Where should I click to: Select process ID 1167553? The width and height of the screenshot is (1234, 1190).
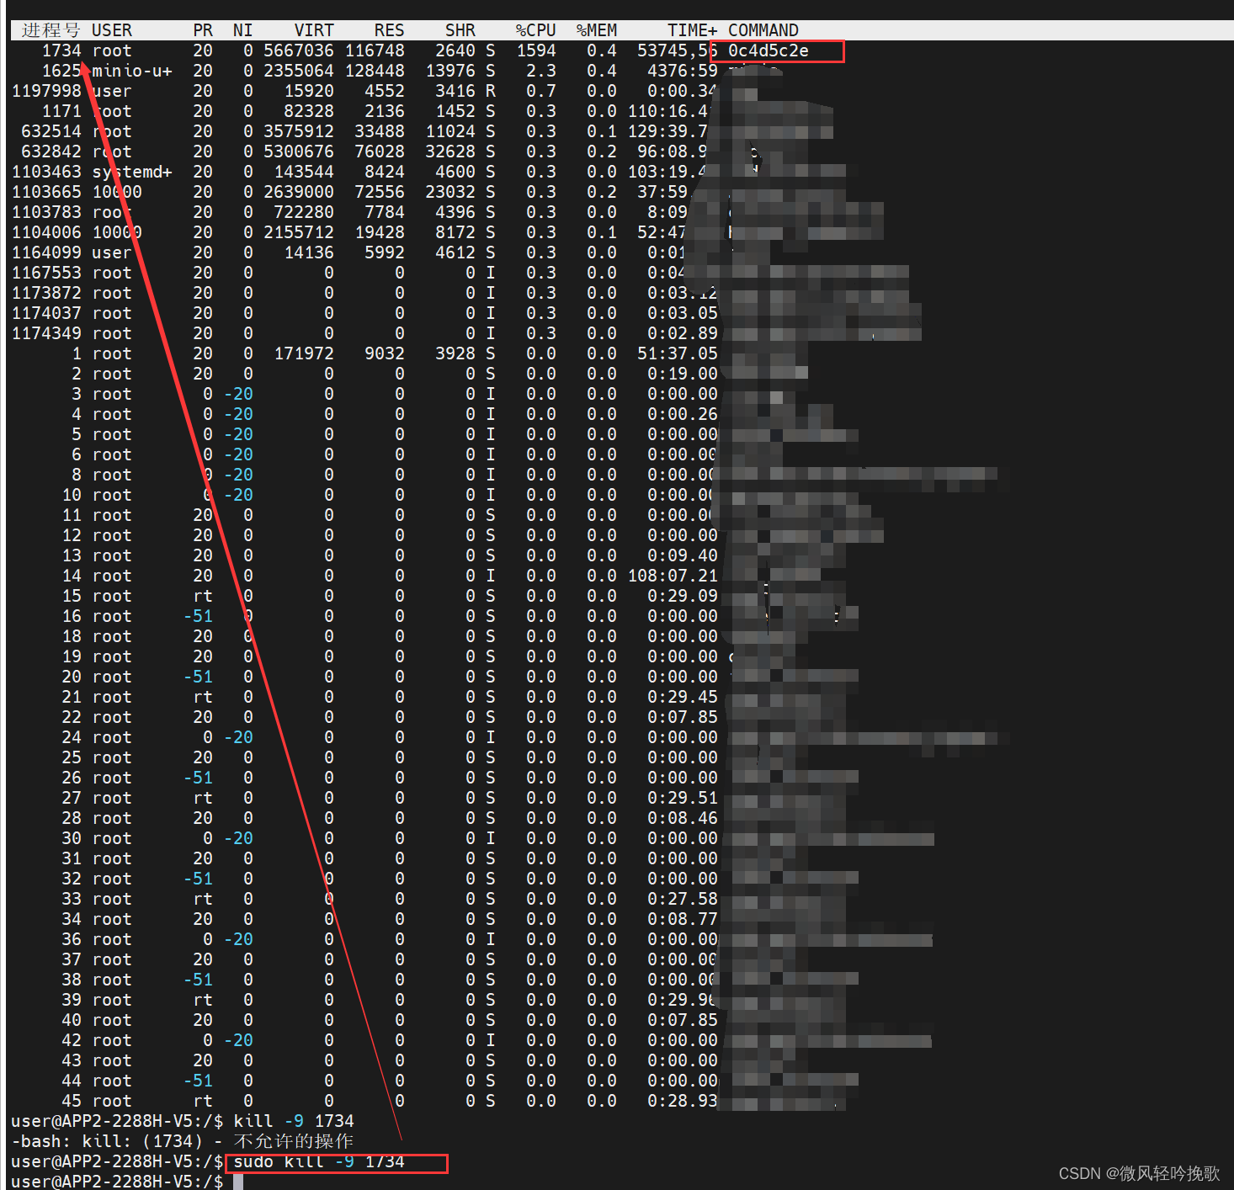tap(46, 273)
